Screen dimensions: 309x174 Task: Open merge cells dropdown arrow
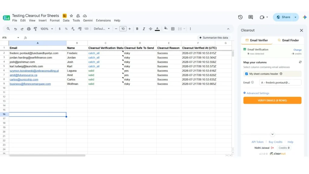184,29
